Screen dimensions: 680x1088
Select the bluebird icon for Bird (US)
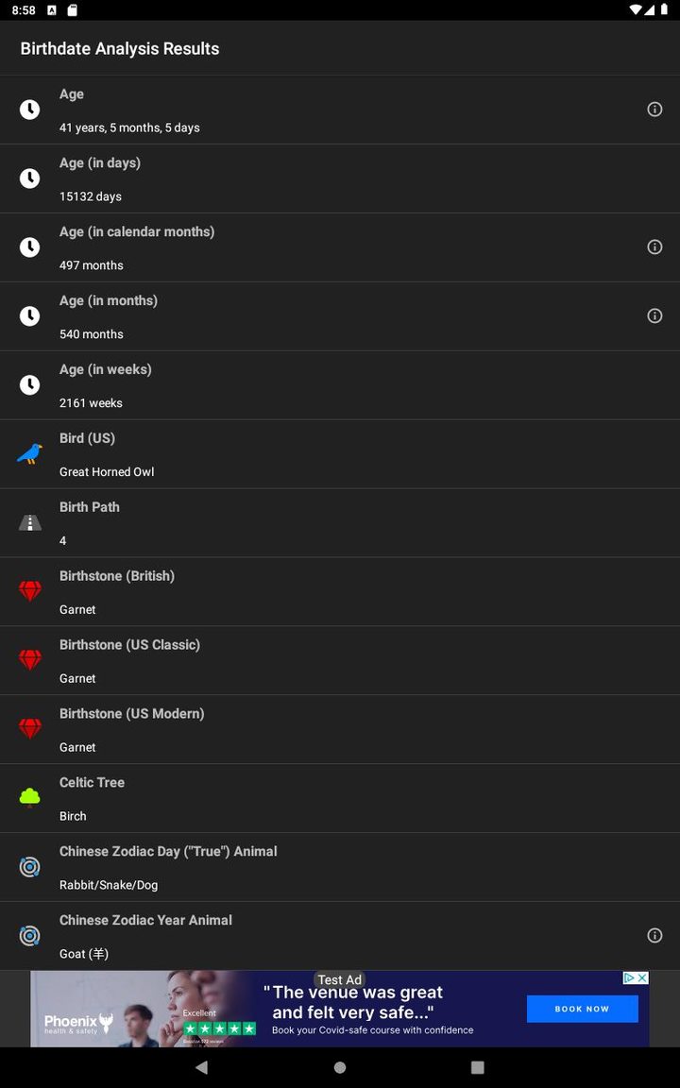pyautogui.click(x=29, y=453)
